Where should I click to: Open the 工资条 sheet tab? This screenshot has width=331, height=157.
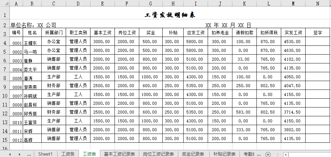[x=68, y=154]
